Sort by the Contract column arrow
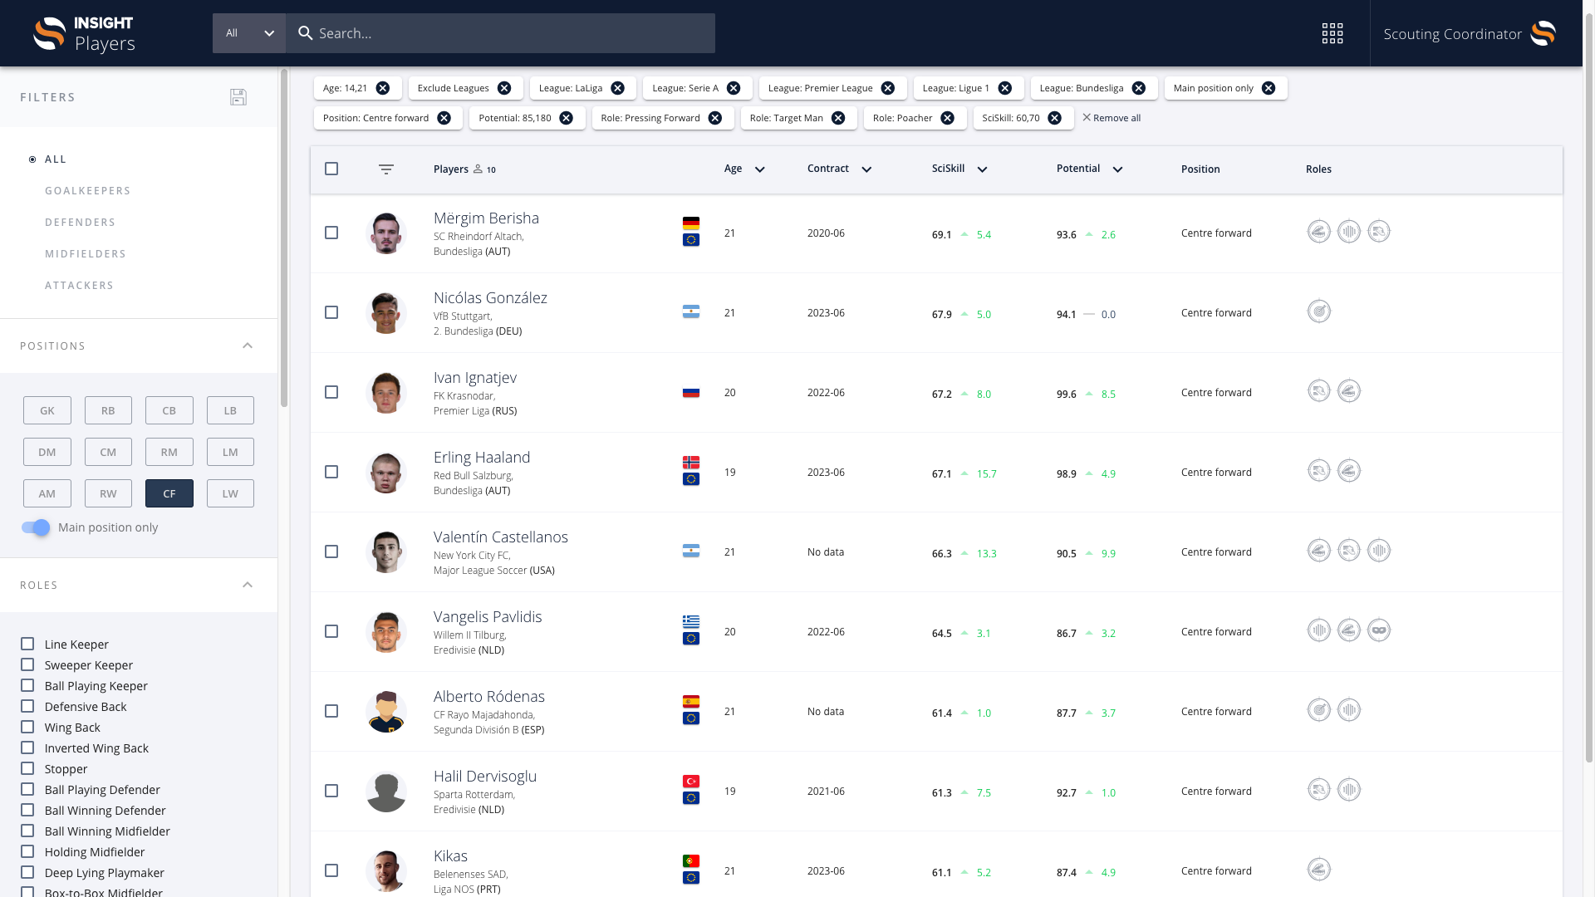This screenshot has width=1595, height=897. (866, 169)
